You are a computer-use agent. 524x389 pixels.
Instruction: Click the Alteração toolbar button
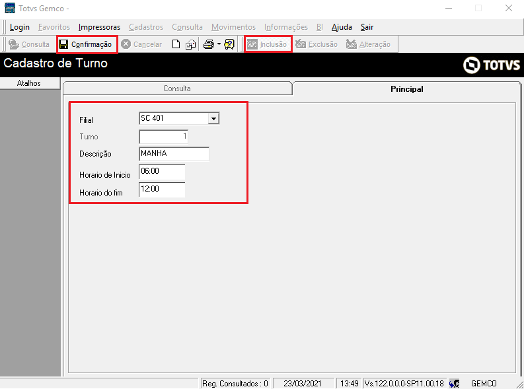click(x=368, y=44)
